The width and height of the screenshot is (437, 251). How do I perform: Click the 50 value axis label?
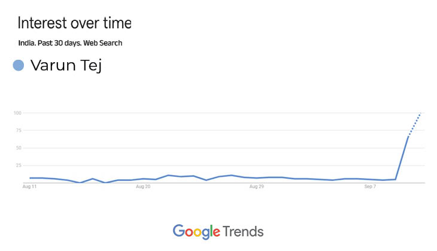(x=19, y=148)
